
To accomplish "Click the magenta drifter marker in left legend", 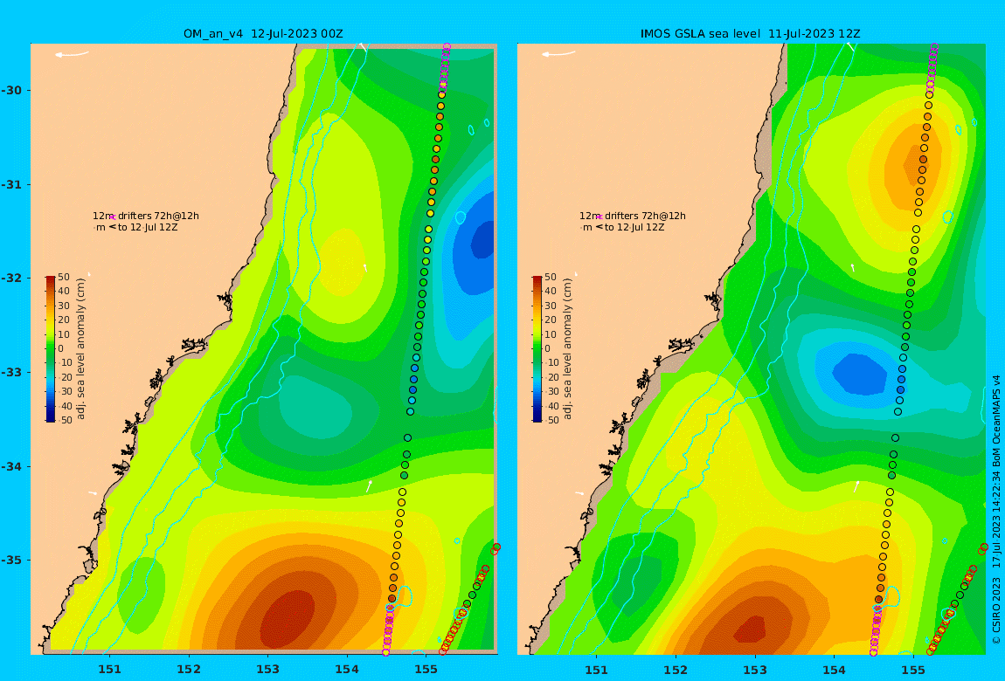I will [112, 217].
